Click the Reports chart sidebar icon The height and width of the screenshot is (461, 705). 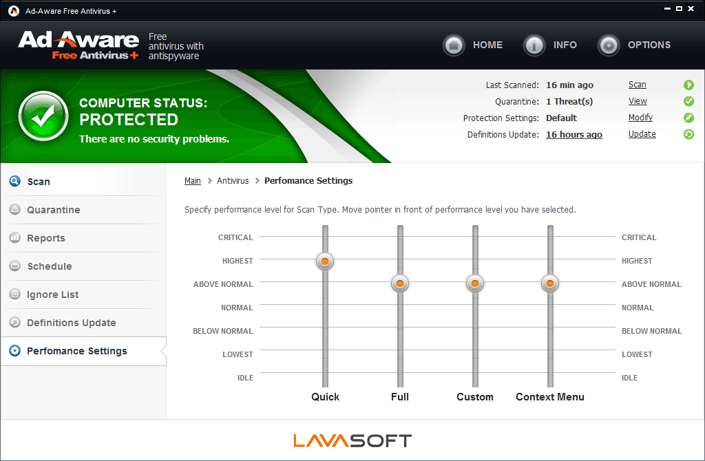15,237
